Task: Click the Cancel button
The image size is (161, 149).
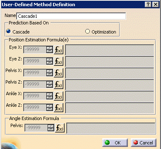Action: pos(144,142)
